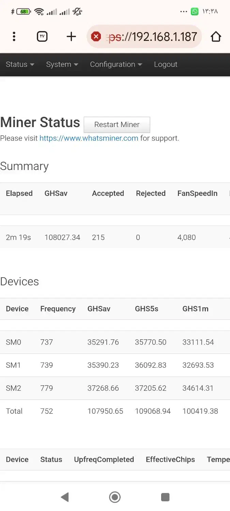
Task: Expand the System dropdown menu
Action: coord(62,64)
